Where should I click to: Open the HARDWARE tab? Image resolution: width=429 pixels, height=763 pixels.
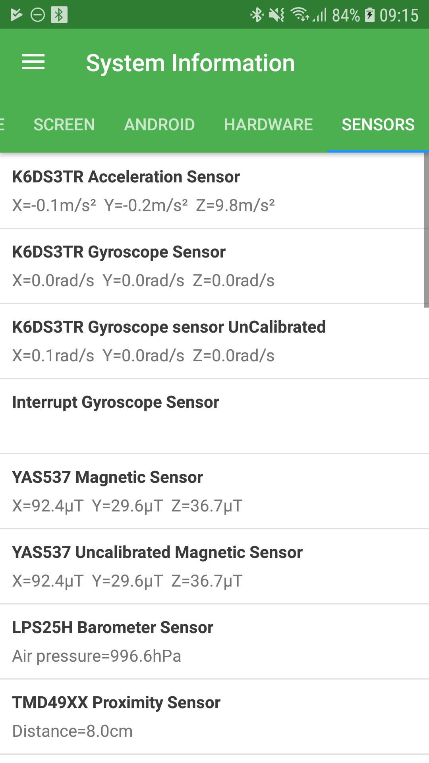pos(268,125)
